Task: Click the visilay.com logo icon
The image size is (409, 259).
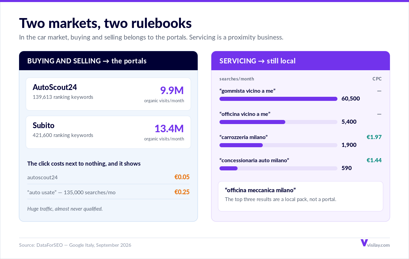Action: pos(364,243)
